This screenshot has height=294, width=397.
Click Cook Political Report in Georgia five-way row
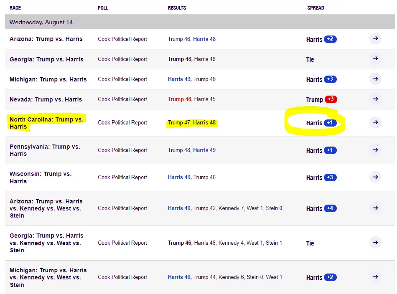(122, 243)
